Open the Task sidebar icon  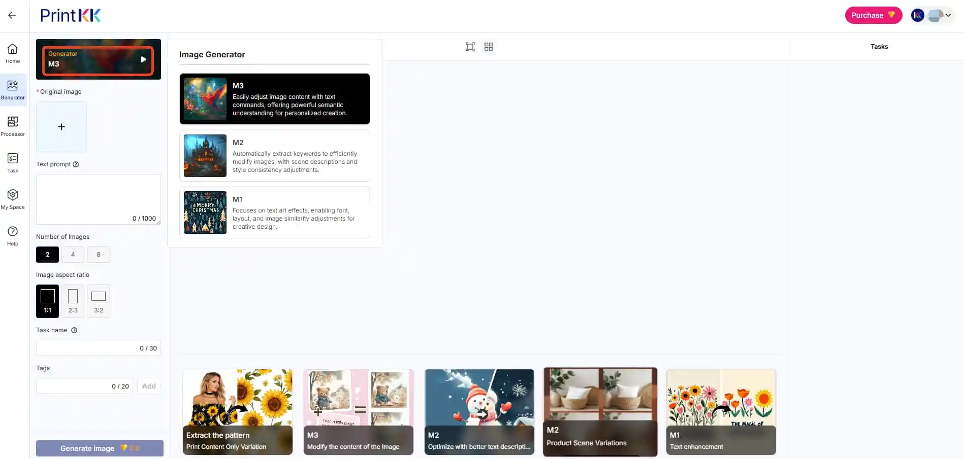coord(13,163)
